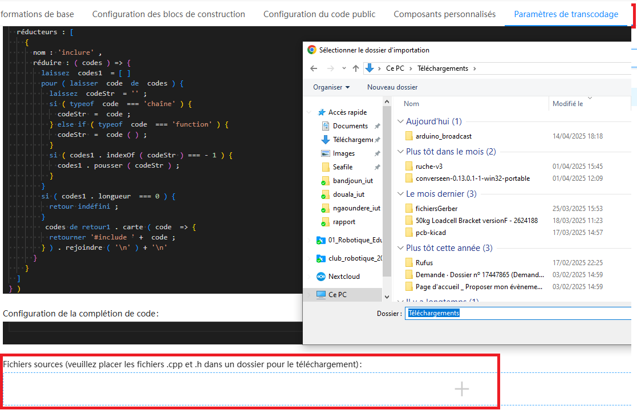
Task: Click the Chrome icon in the dialog title bar
Action: [x=311, y=50]
